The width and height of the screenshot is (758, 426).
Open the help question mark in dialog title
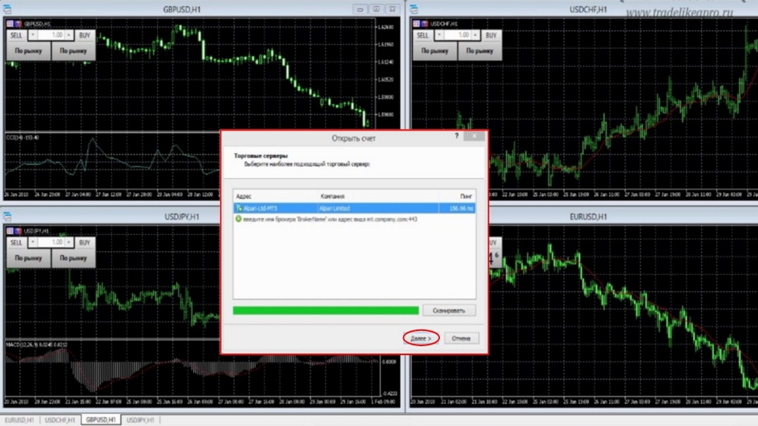(x=457, y=137)
